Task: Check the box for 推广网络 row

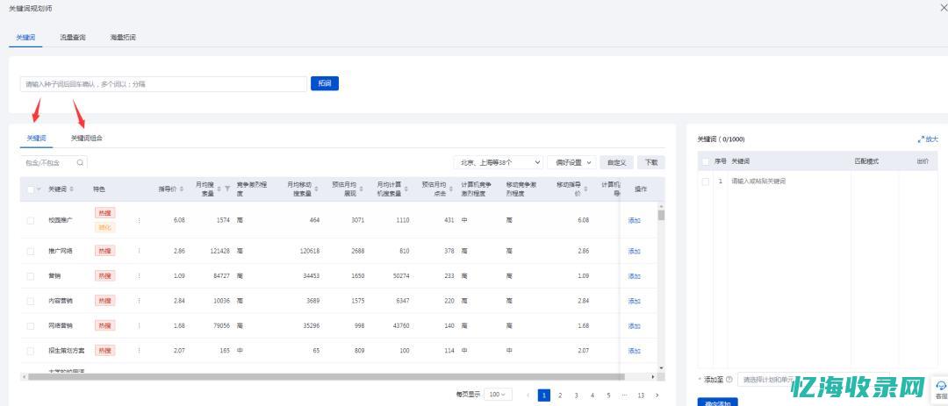Action: click(30, 251)
